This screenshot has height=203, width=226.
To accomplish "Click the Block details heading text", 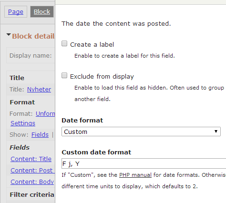I will coord(33,36).
